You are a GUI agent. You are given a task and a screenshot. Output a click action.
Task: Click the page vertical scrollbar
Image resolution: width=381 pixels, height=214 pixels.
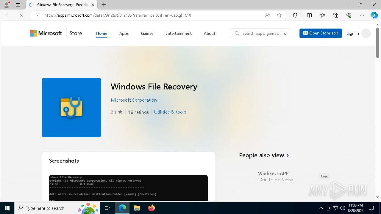377,43
